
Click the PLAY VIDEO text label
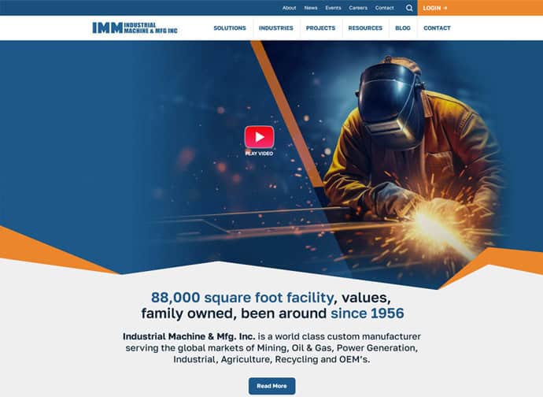(x=259, y=154)
